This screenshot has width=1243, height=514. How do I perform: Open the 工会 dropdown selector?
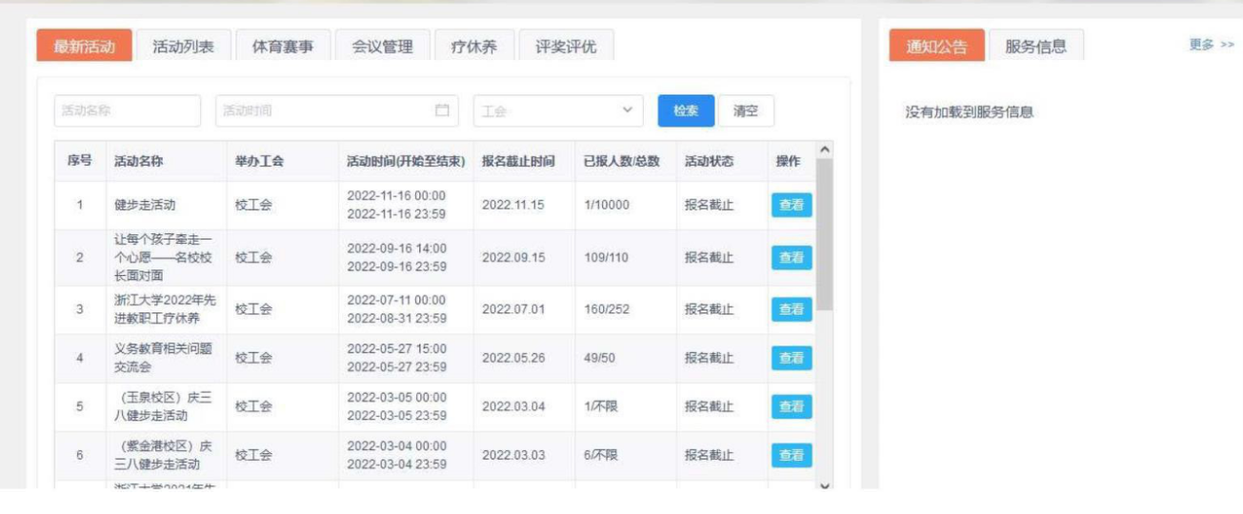pos(557,111)
